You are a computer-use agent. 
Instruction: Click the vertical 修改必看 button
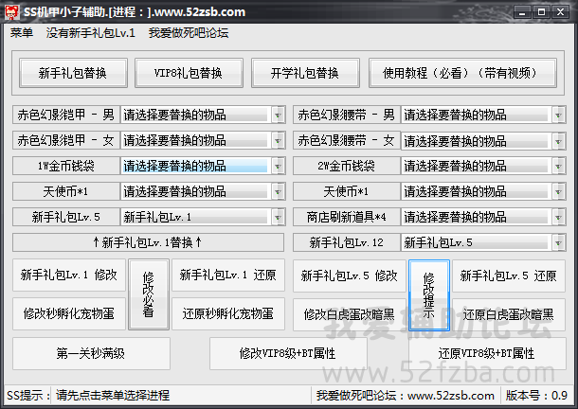(x=149, y=294)
